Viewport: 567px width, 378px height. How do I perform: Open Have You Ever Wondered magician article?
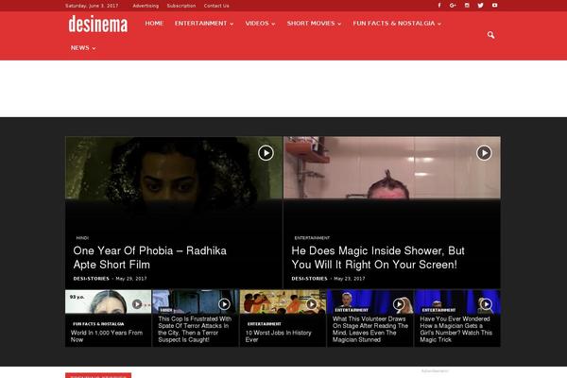[456, 329]
